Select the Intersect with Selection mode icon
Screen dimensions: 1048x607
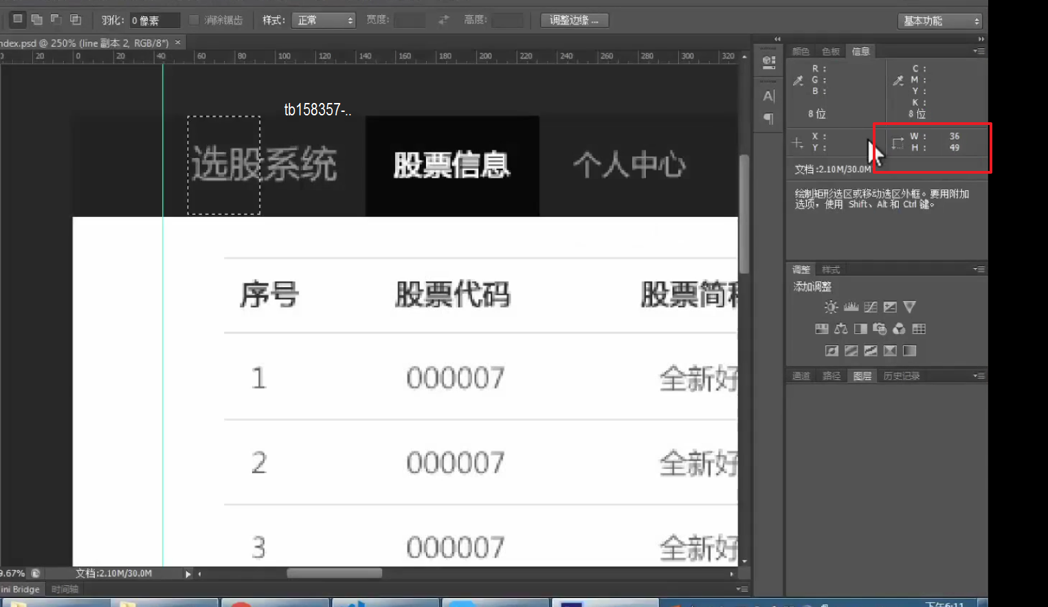point(76,19)
